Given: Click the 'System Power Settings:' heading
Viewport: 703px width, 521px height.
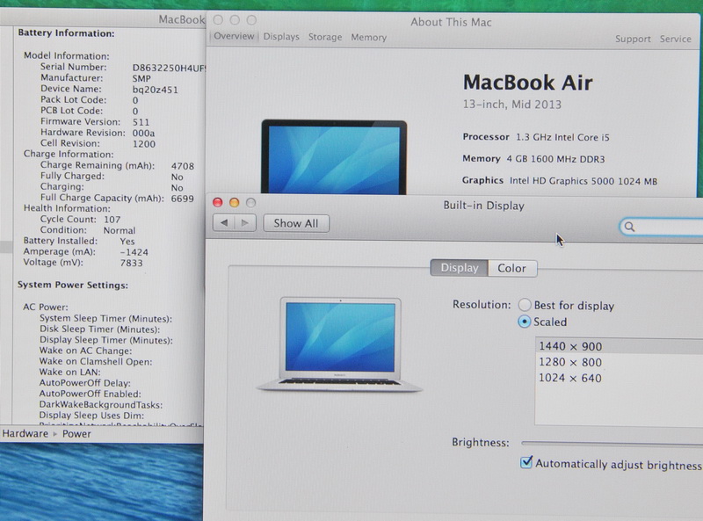Looking at the screenshot, I should click(x=73, y=286).
